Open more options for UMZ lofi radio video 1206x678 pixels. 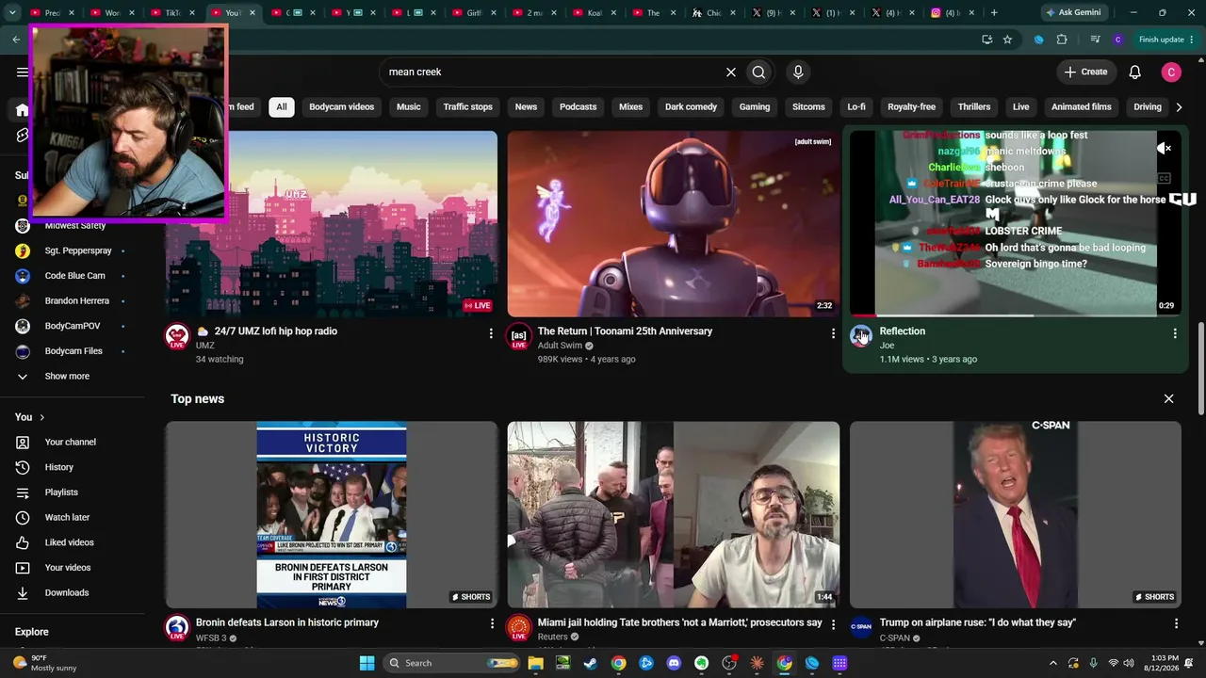pos(491,333)
